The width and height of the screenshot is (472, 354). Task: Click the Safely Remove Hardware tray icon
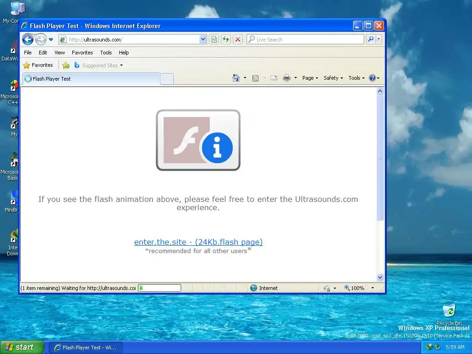(x=438, y=347)
